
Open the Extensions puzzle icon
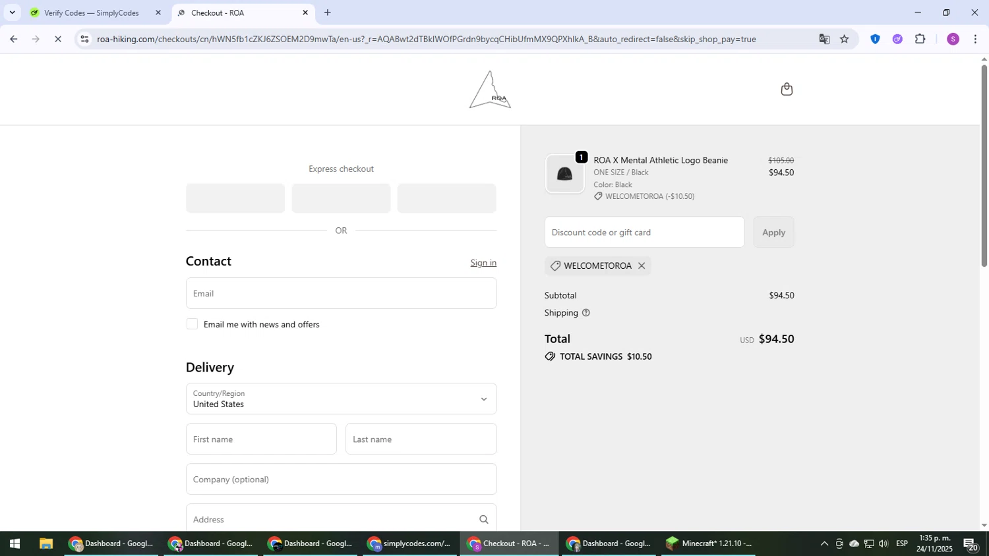920,39
